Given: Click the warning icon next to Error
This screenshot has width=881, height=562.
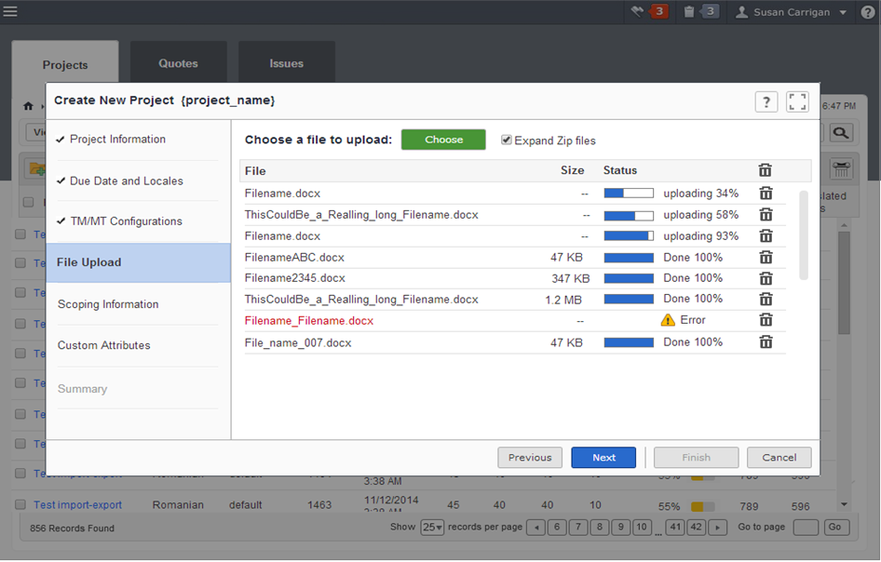Looking at the screenshot, I should (668, 320).
